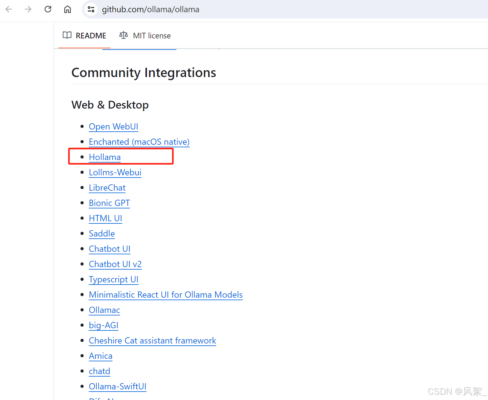
Task: Open the Saddle link
Action: click(102, 233)
